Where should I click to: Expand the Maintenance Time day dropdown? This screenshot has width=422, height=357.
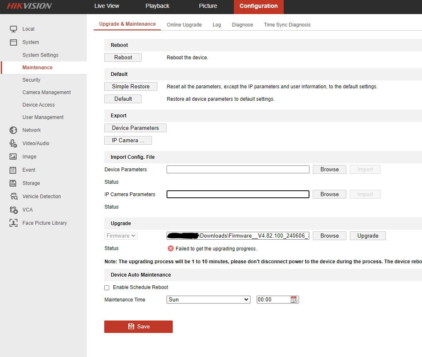click(208, 299)
